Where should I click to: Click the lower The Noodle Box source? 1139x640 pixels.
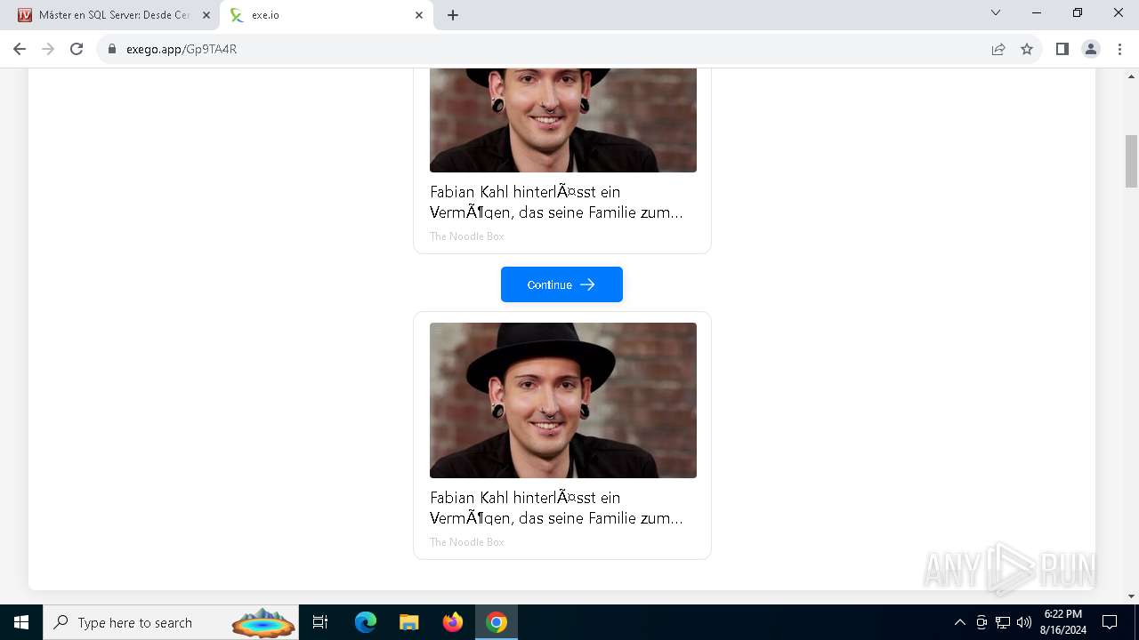[467, 542]
